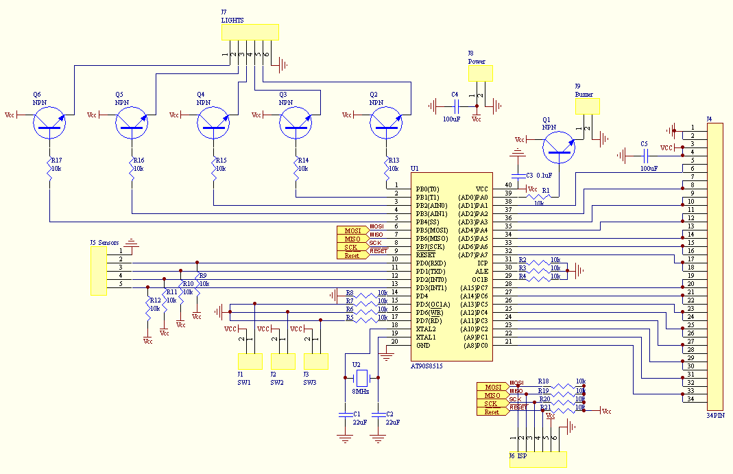Select resistor R5 on PD7 pin
733x474 pixels.
(366, 320)
